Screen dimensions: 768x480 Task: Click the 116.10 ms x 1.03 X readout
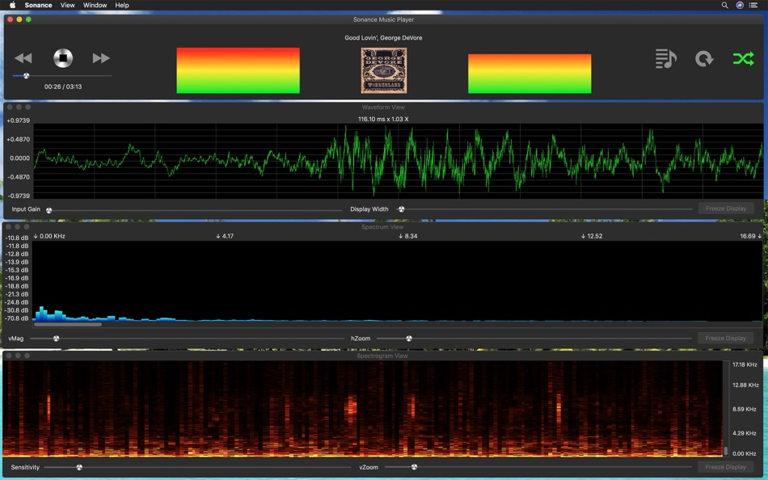point(383,119)
